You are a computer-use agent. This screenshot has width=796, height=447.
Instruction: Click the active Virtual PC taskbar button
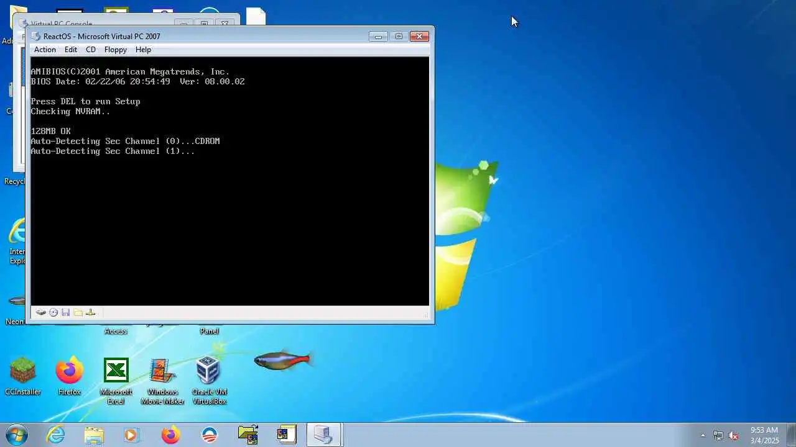click(323, 435)
